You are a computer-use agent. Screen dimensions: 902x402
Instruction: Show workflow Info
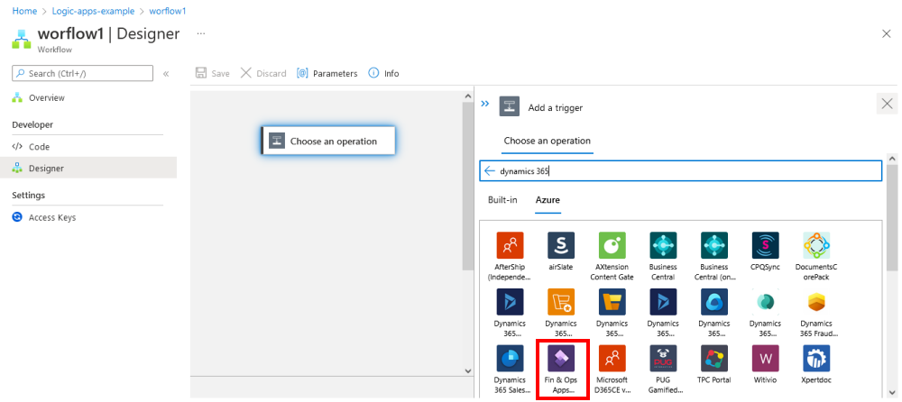click(x=383, y=74)
